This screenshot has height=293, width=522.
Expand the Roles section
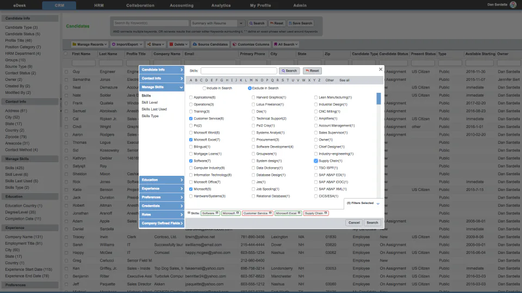coord(161,214)
